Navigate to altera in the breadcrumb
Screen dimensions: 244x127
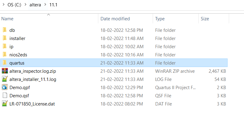point(36,5)
